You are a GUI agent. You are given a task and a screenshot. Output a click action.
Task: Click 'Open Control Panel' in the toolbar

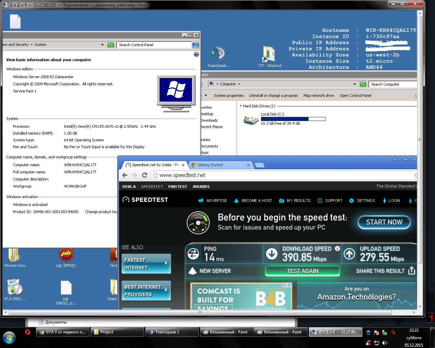tap(355, 95)
